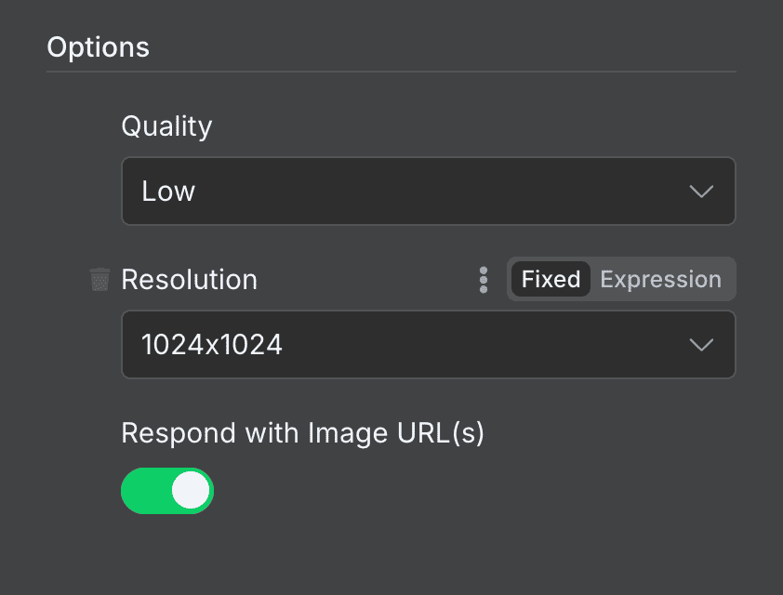This screenshot has width=783, height=595.
Task: Open the Resolution dropdown showing 1024x1024
Action: pyautogui.click(x=428, y=345)
